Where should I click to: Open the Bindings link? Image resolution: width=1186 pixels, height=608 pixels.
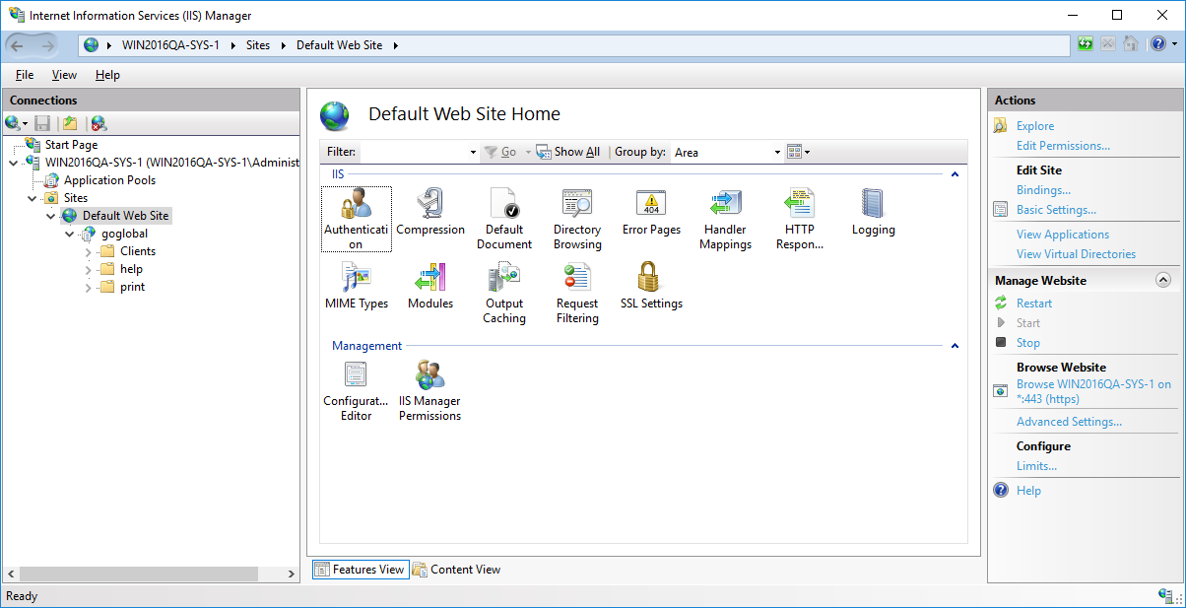[x=1043, y=190]
